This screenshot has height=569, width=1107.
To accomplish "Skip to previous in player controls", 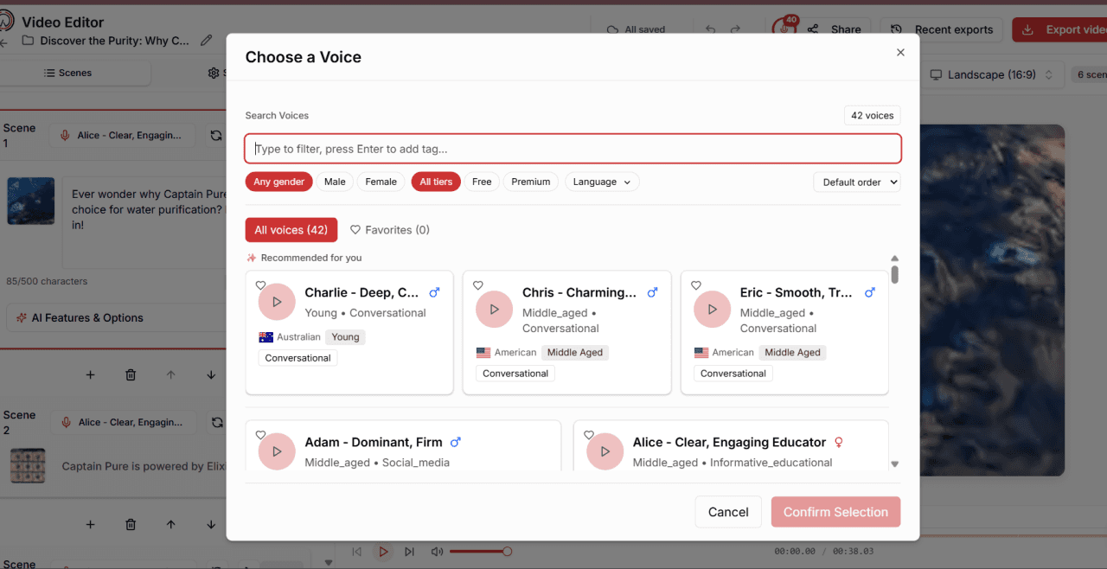I will click(356, 552).
